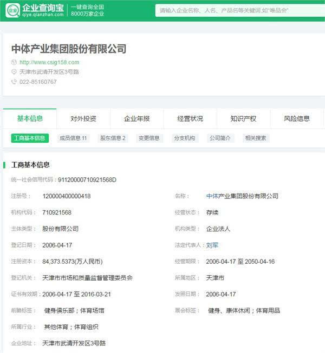
Task: Switch to the 基本信息 tab
Action: point(30,118)
